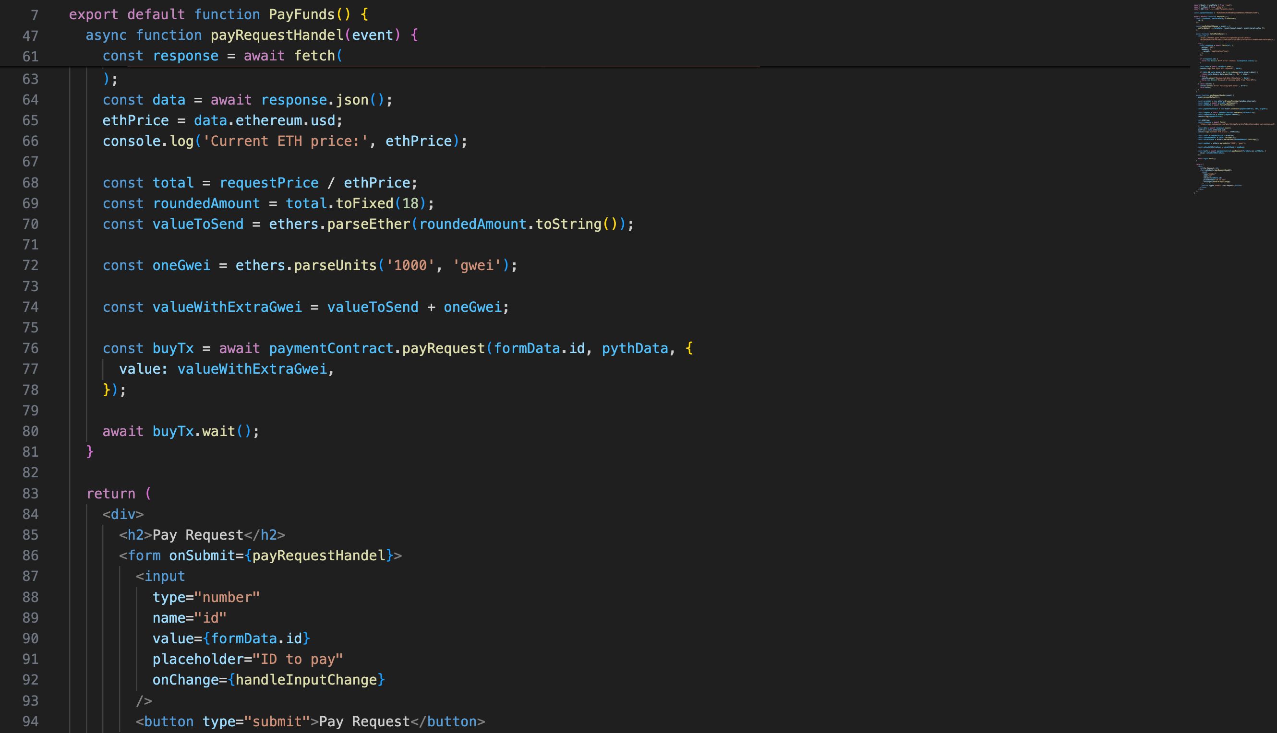The image size is (1277, 733).
Task: Click the 'Current ETH price:' string
Action: point(286,141)
